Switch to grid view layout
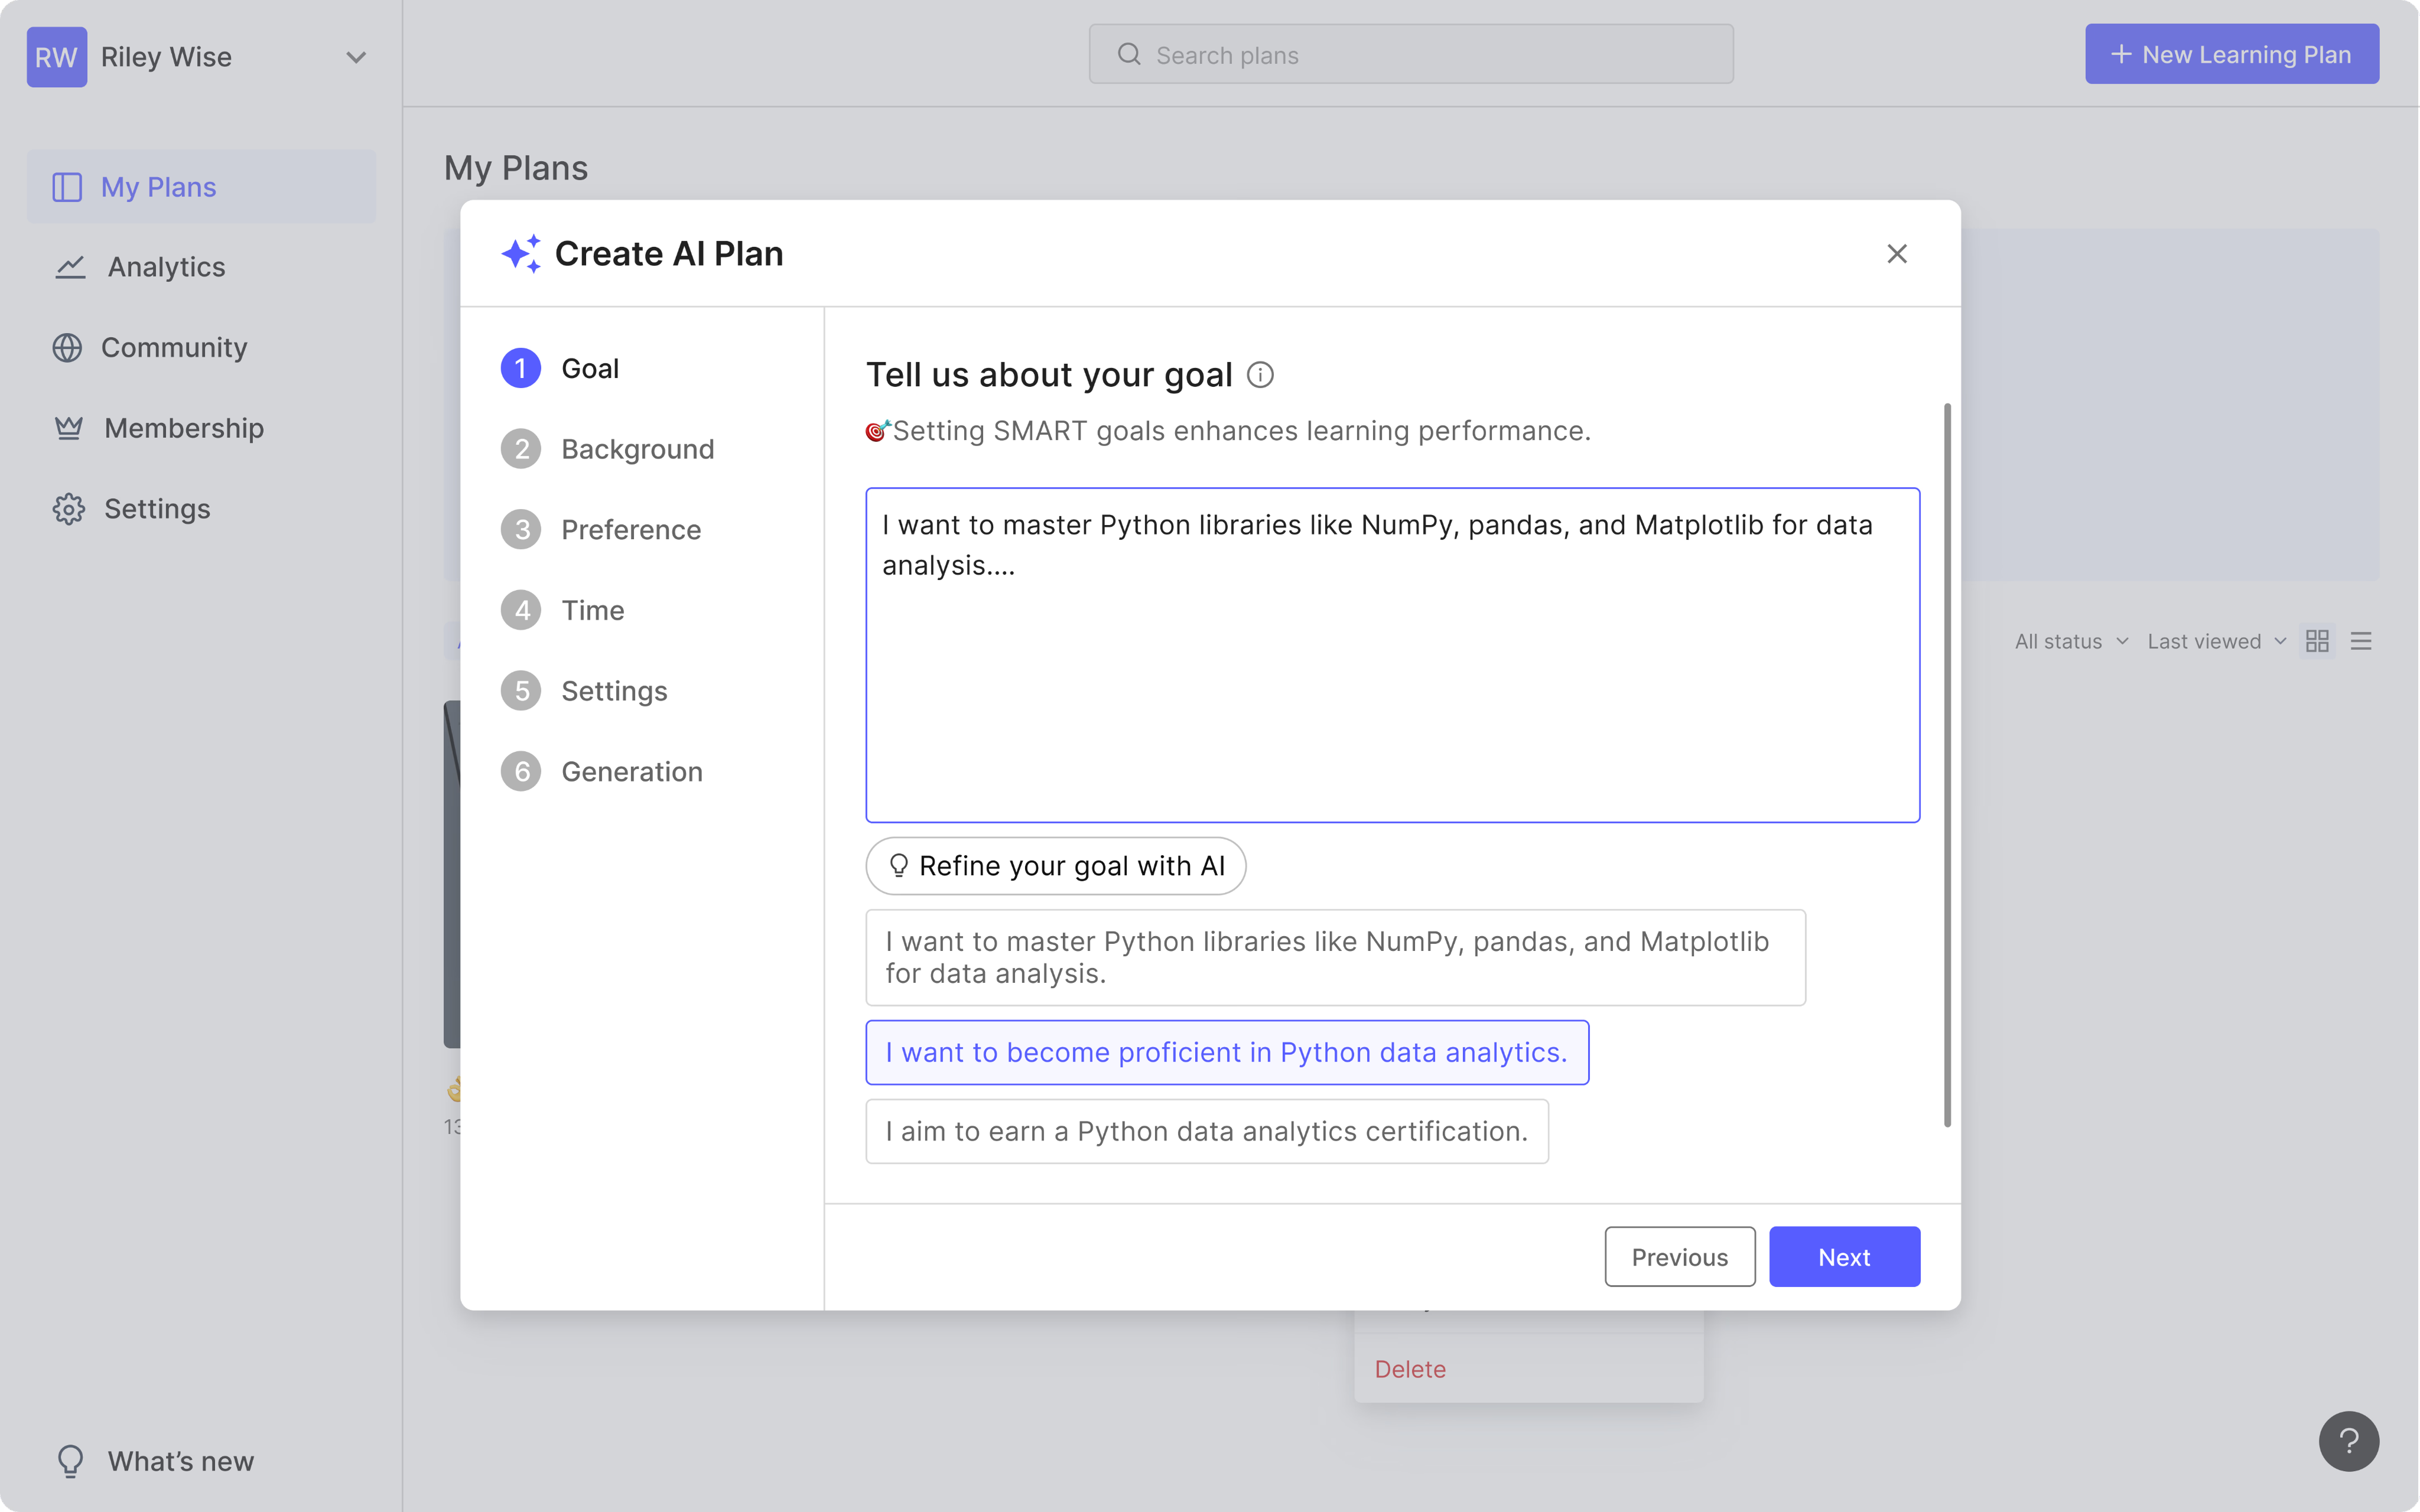This screenshot has height=1512, width=2420. click(x=2317, y=641)
